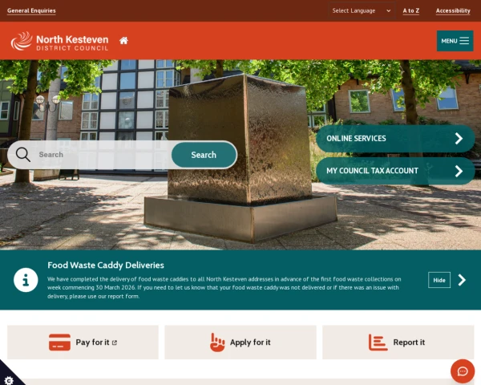Open the chat bubble icon

coord(463,371)
